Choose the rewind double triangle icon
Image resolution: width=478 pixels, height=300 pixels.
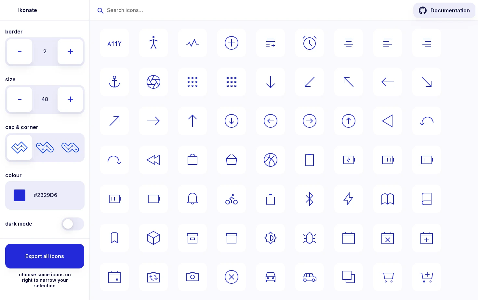click(153, 160)
